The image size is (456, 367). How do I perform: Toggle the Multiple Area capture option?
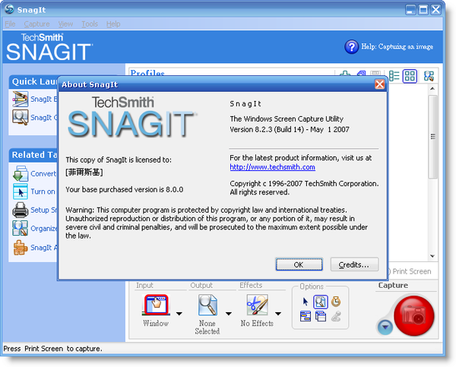coord(321,316)
